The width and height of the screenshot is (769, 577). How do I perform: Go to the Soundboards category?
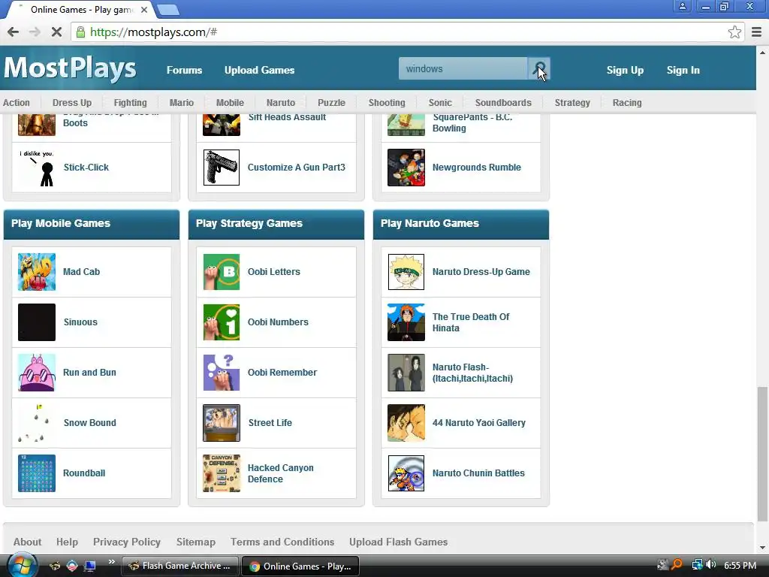503,102
